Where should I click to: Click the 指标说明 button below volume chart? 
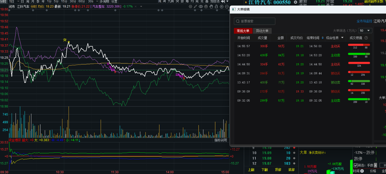pos(220,140)
